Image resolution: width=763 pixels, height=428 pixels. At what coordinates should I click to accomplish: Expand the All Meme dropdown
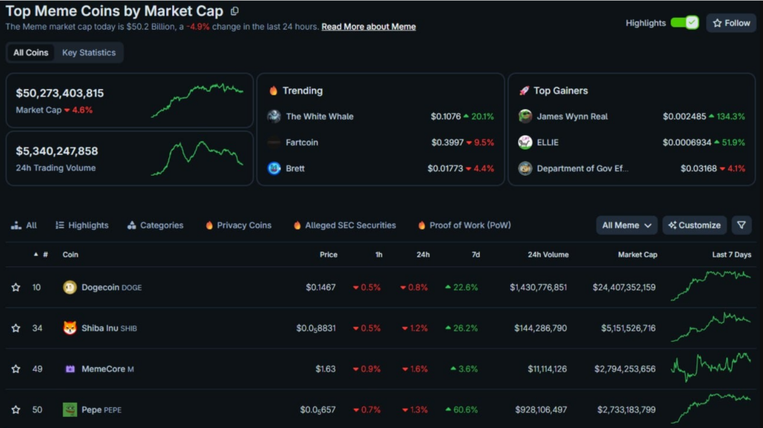(627, 225)
